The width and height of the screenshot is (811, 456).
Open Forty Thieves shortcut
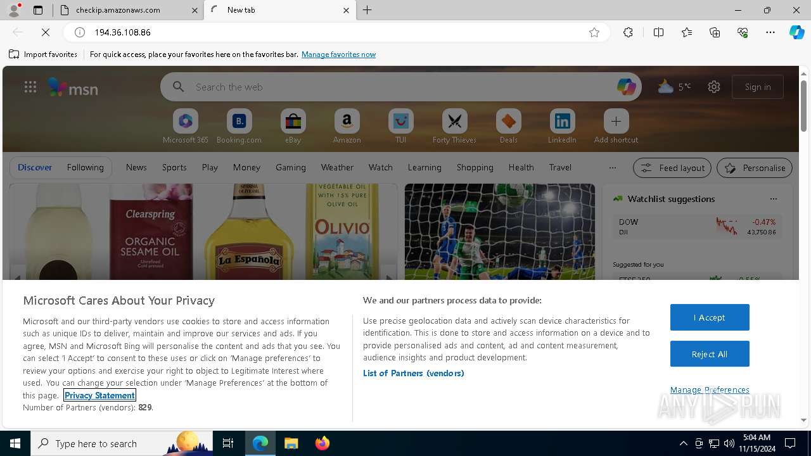tap(454, 127)
